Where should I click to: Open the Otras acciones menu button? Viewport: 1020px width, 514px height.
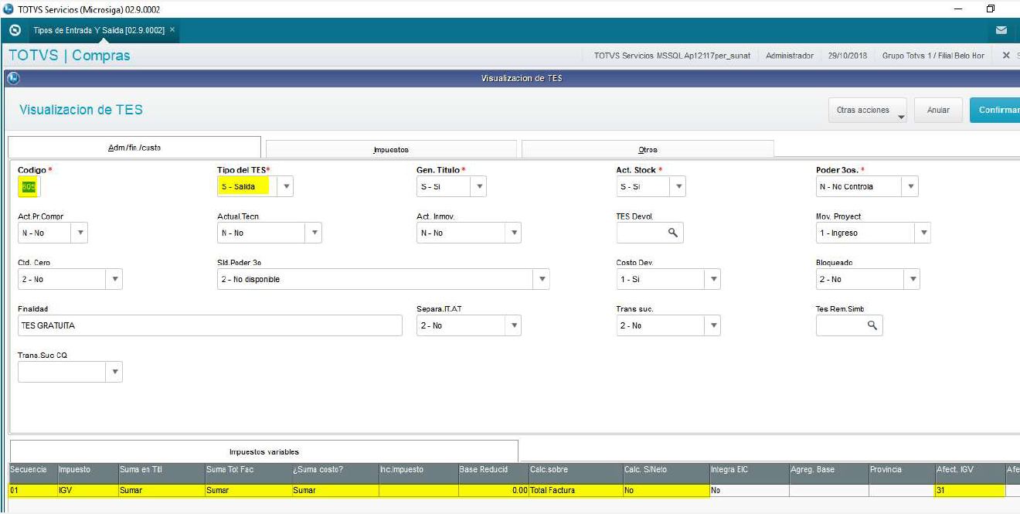click(x=868, y=111)
